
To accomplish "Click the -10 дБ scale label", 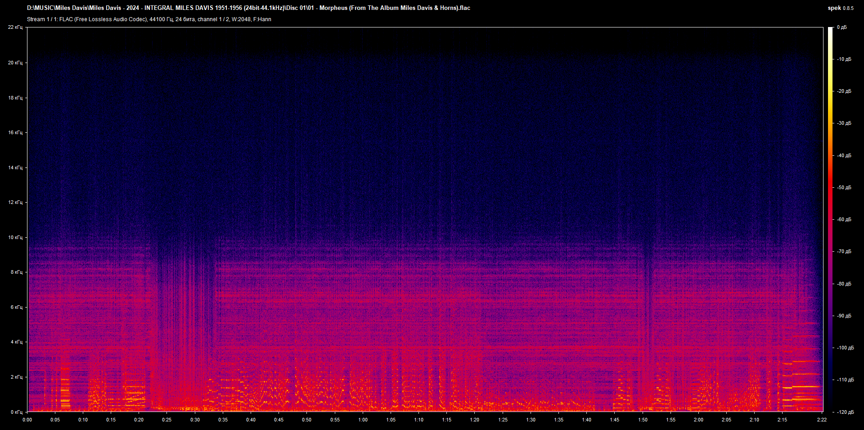I will [844, 59].
